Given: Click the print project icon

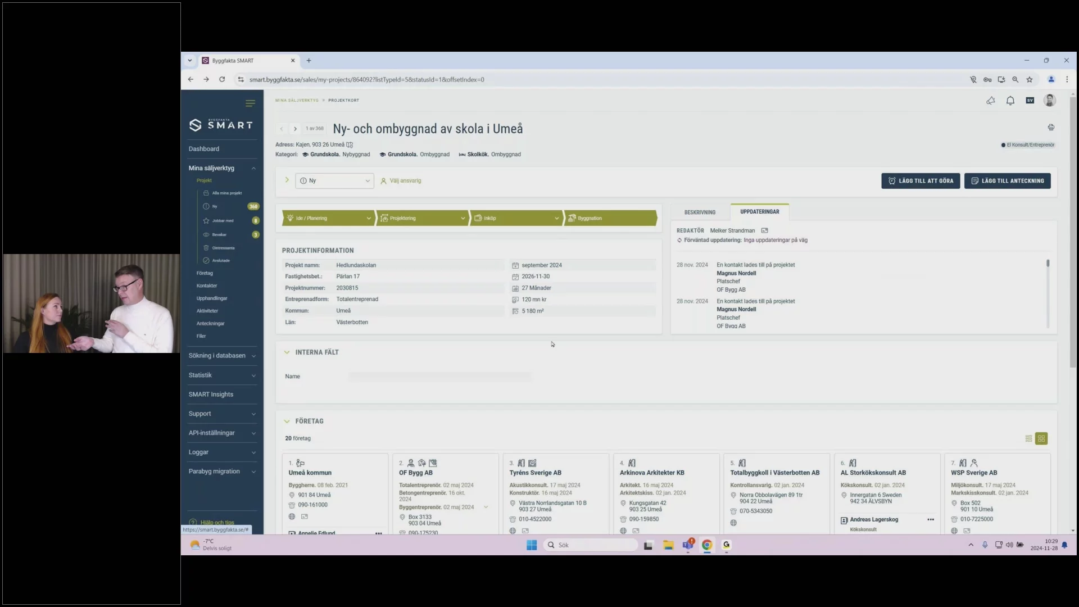Looking at the screenshot, I should tap(1050, 128).
